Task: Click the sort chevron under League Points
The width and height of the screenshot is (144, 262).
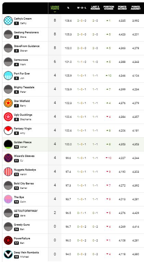Action: pos(55,12)
